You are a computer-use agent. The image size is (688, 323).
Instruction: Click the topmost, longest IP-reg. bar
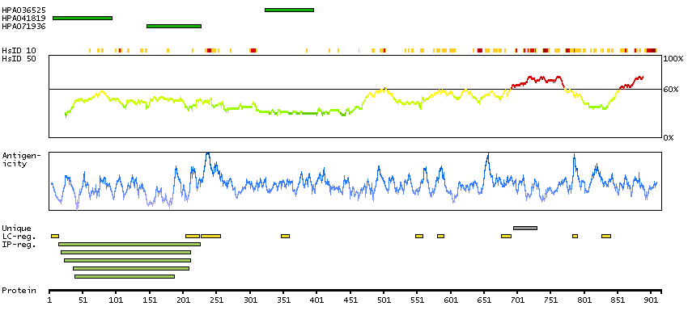pos(130,244)
